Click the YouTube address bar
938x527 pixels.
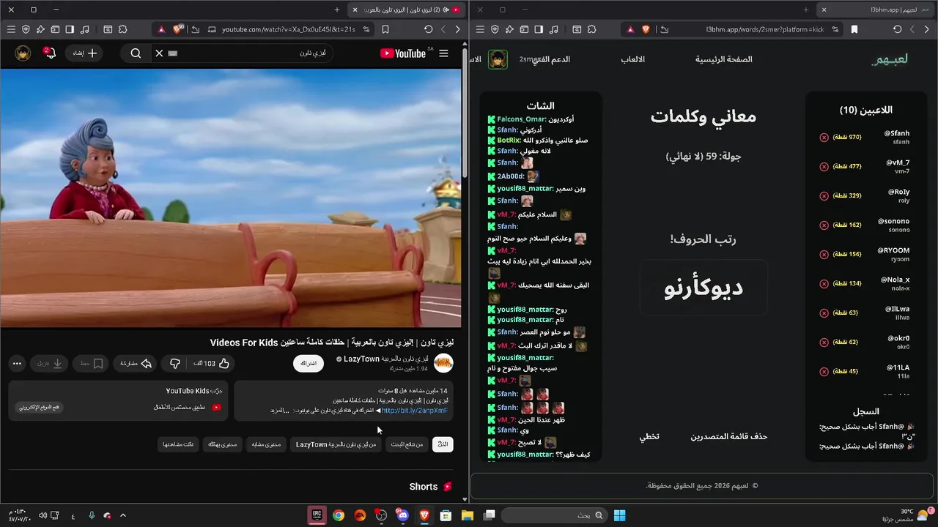coord(289,29)
